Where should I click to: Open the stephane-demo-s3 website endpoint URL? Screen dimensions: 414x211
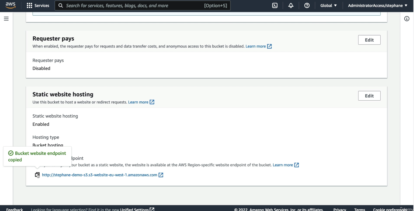tap(99, 175)
